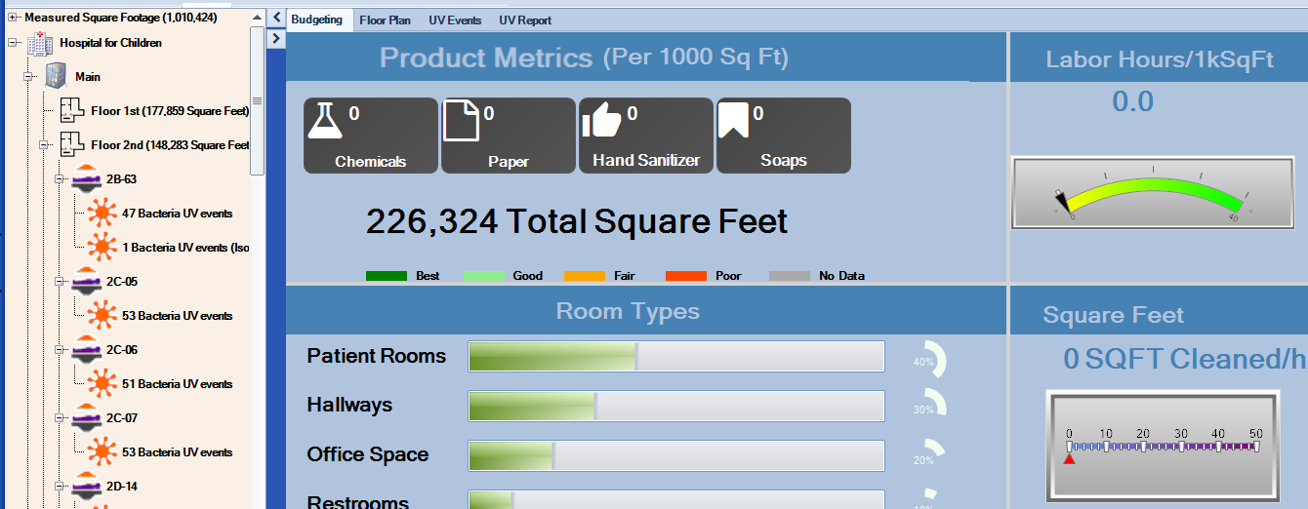Open the UV Report tab

pyautogui.click(x=524, y=20)
